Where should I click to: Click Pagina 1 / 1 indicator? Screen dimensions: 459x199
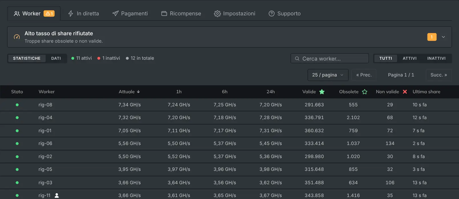point(401,75)
